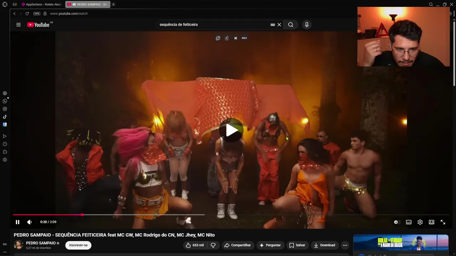Open a new browser tab
The image size is (456, 256).
113,4
